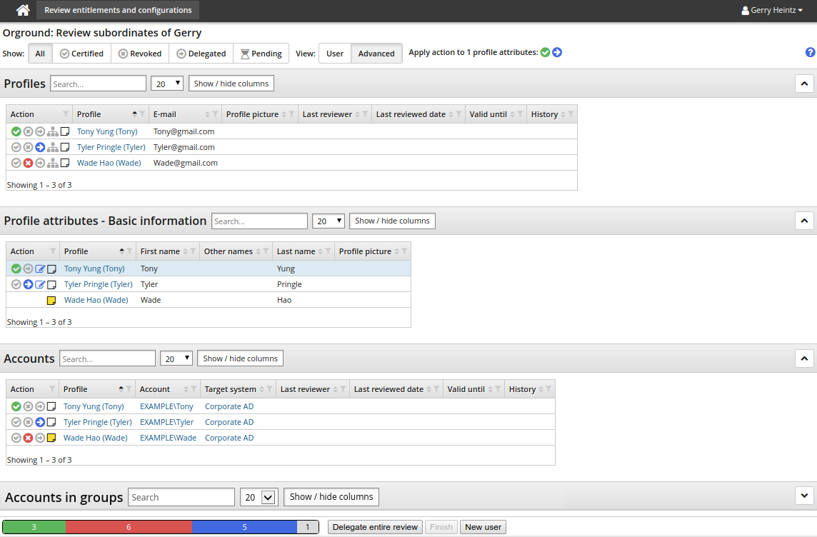Open EXAMPLE\Tony account link

167,406
